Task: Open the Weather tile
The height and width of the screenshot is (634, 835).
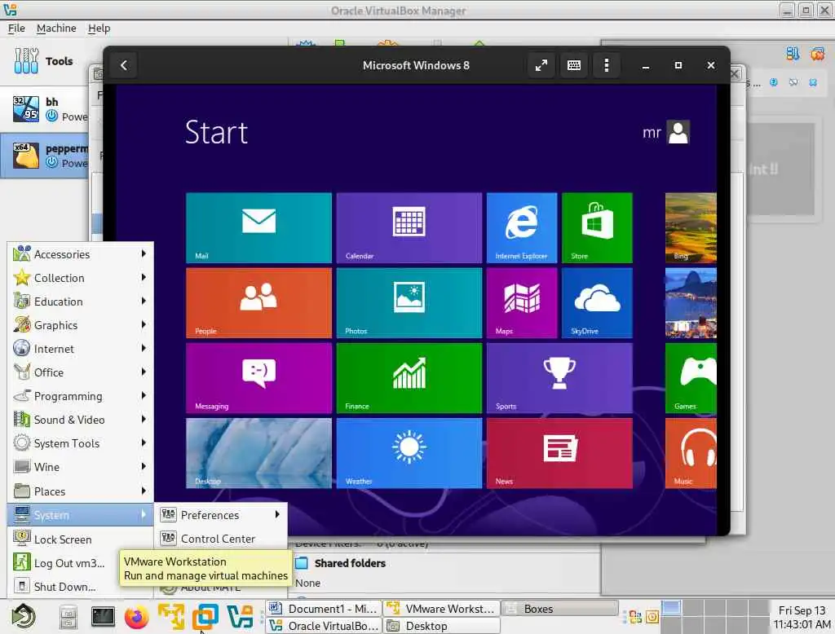Action: (409, 453)
